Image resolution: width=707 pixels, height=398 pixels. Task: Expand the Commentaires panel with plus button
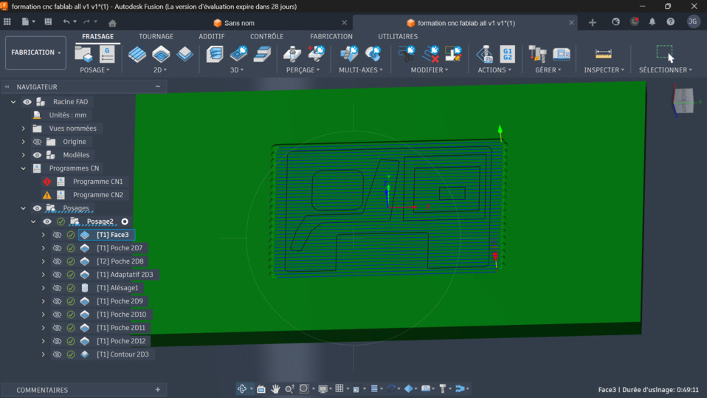click(157, 390)
